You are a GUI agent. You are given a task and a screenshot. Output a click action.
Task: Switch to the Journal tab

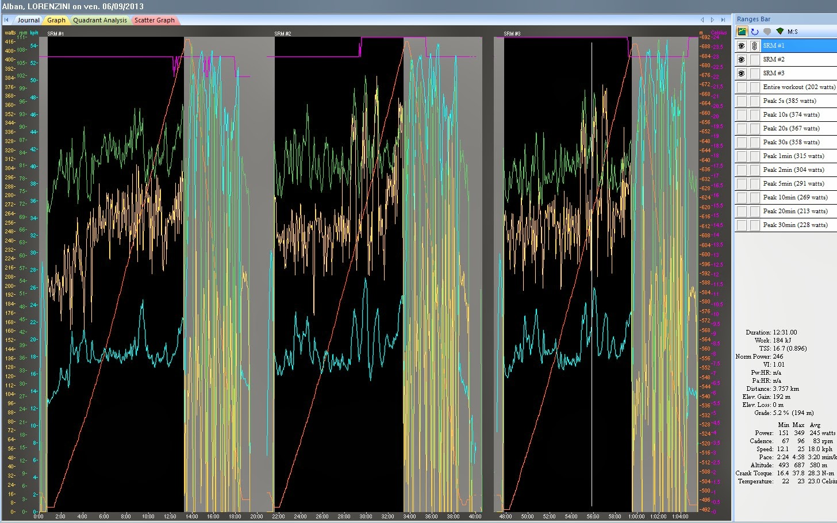pyautogui.click(x=28, y=20)
